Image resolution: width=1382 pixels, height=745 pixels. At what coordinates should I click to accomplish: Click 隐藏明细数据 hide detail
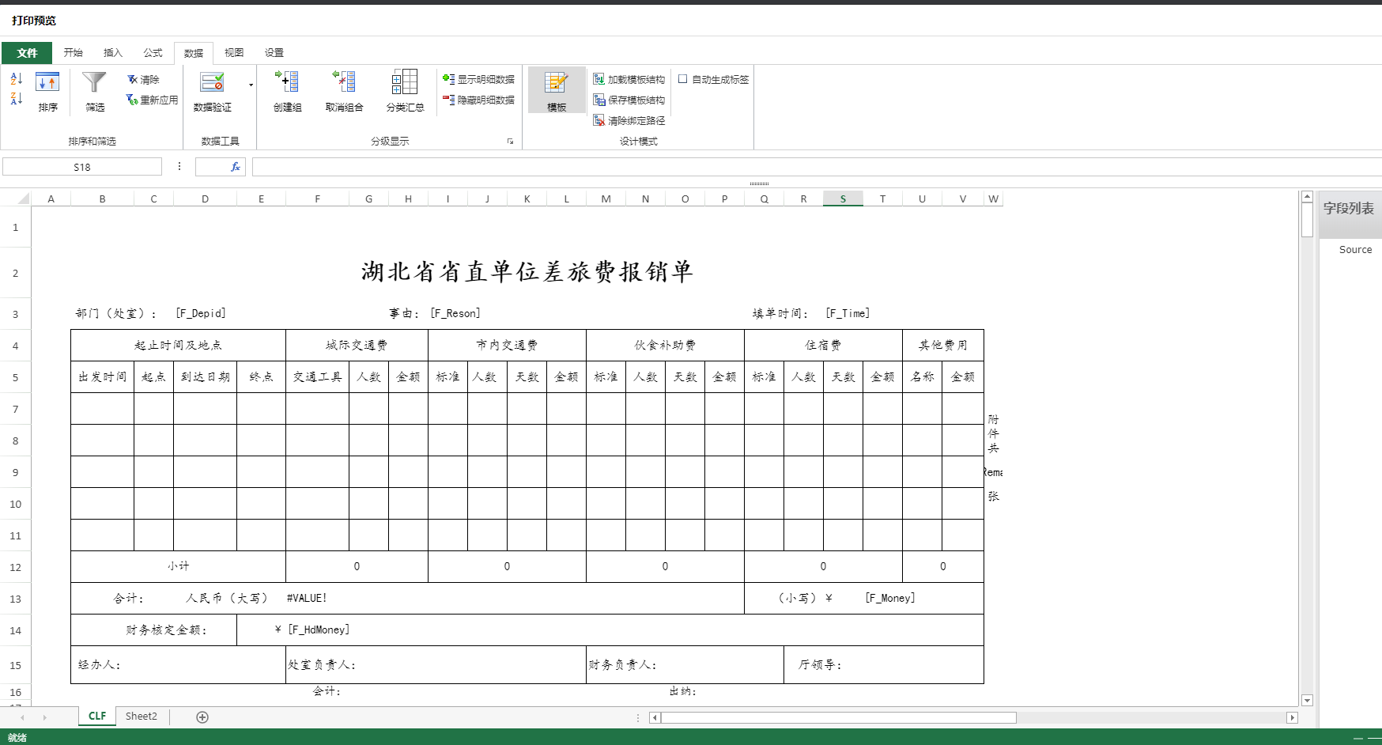coord(478,100)
